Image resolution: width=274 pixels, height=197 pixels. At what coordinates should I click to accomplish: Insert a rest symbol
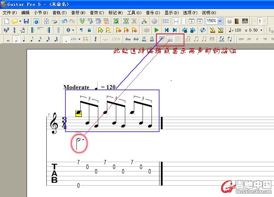pos(95,39)
